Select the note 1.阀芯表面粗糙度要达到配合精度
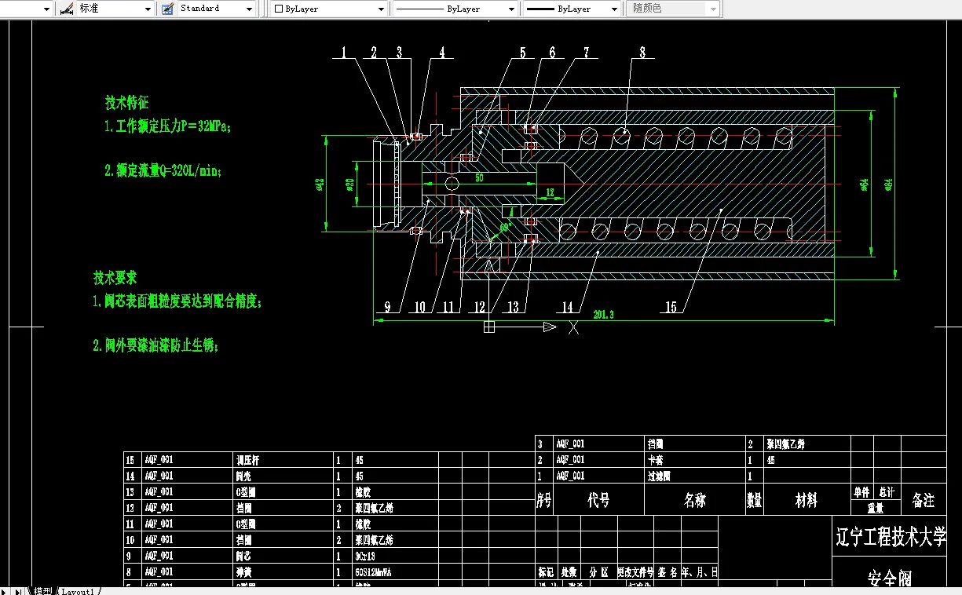This screenshot has height=595, width=962. tap(177, 301)
